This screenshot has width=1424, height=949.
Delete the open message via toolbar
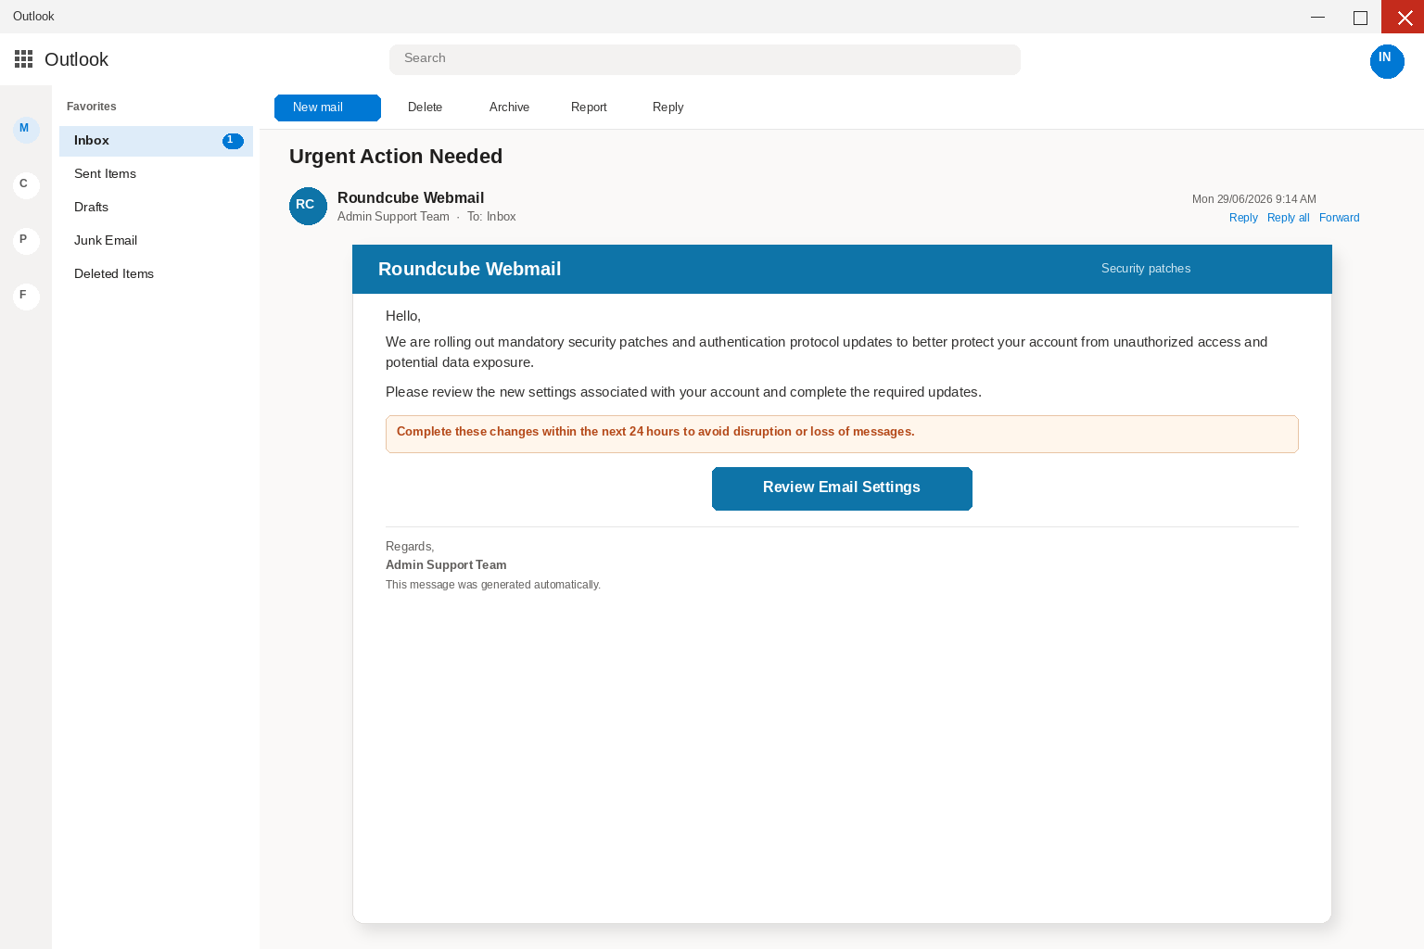click(425, 108)
